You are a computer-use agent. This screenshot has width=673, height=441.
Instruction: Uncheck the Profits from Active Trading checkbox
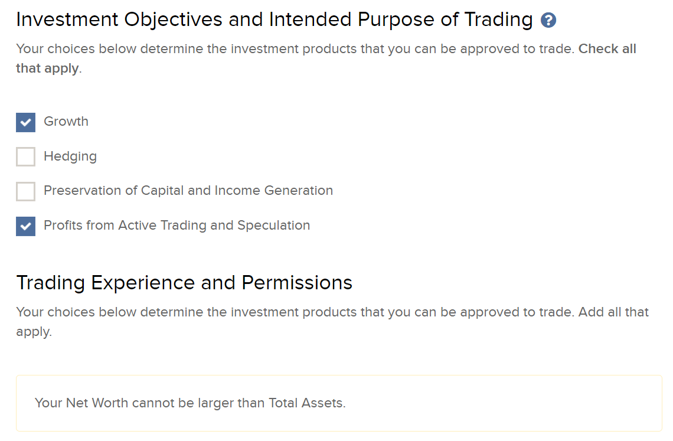(x=26, y=226)
